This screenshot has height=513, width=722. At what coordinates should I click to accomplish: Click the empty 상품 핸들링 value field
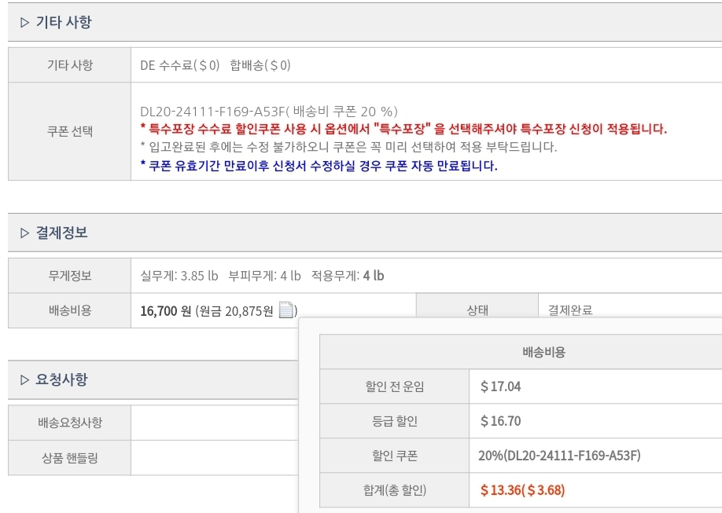(x=214, y=457)
